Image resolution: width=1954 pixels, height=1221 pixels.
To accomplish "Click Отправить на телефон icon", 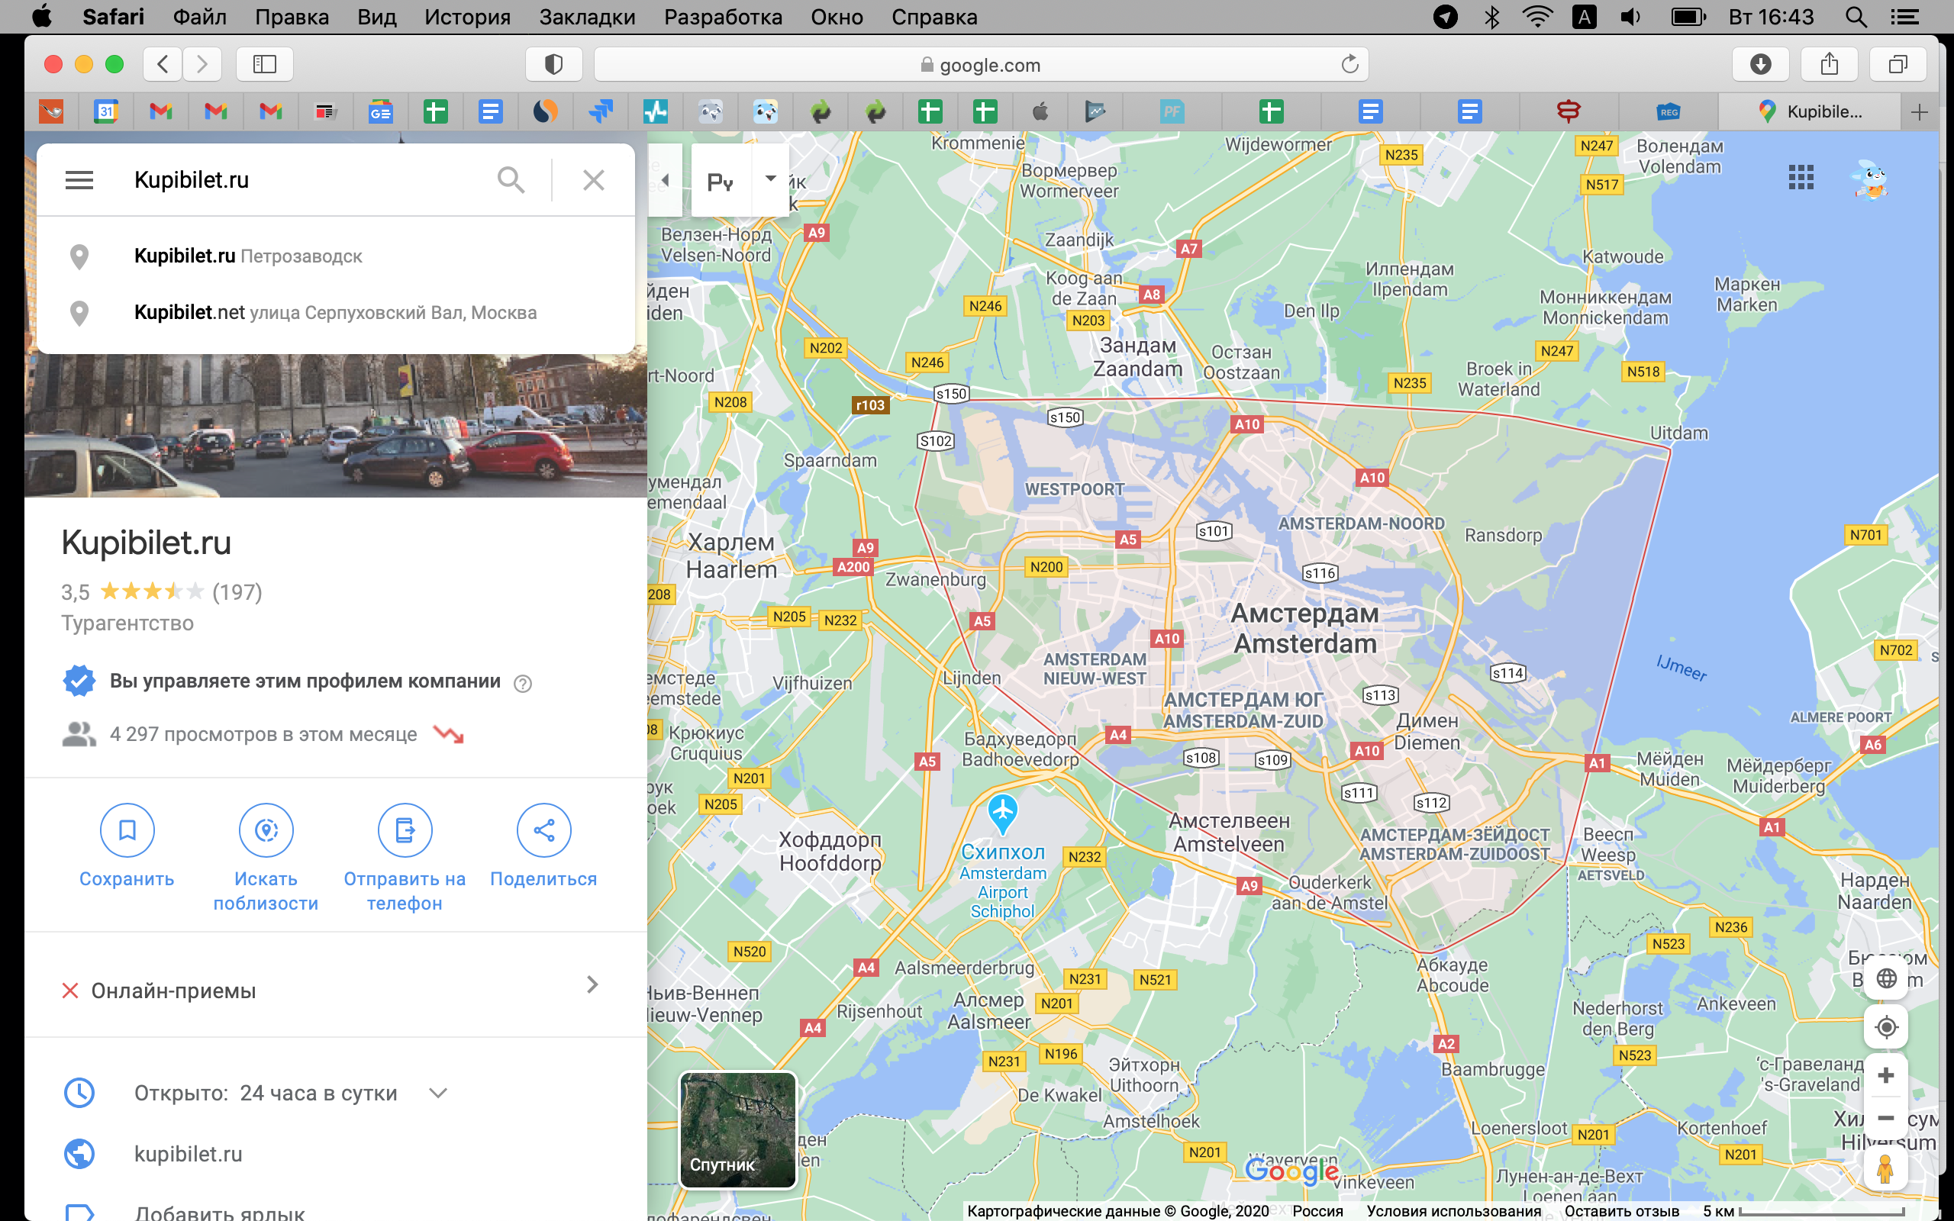I will pyautogui.click(x=405, y=830).
